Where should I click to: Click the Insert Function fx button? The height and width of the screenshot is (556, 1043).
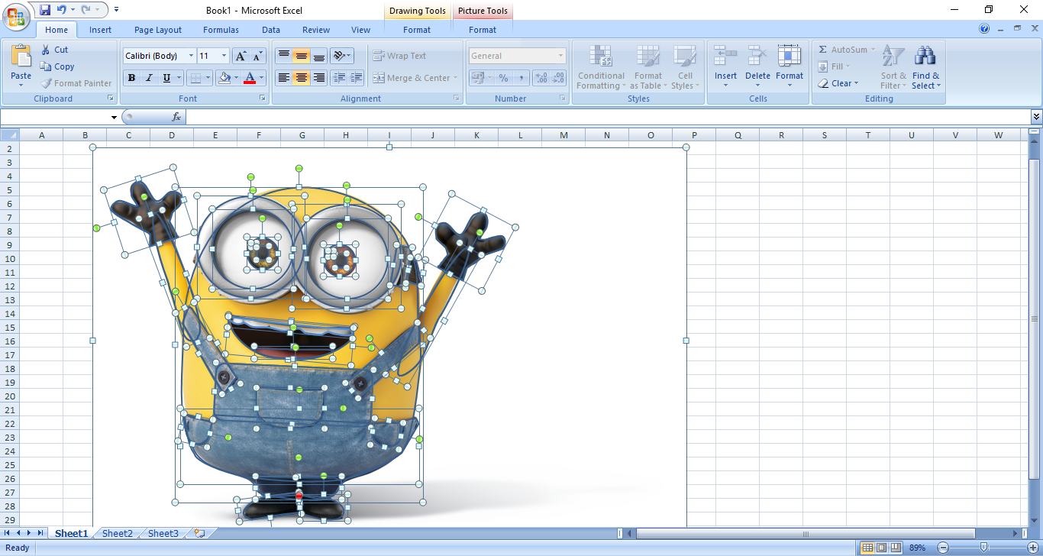176,117
